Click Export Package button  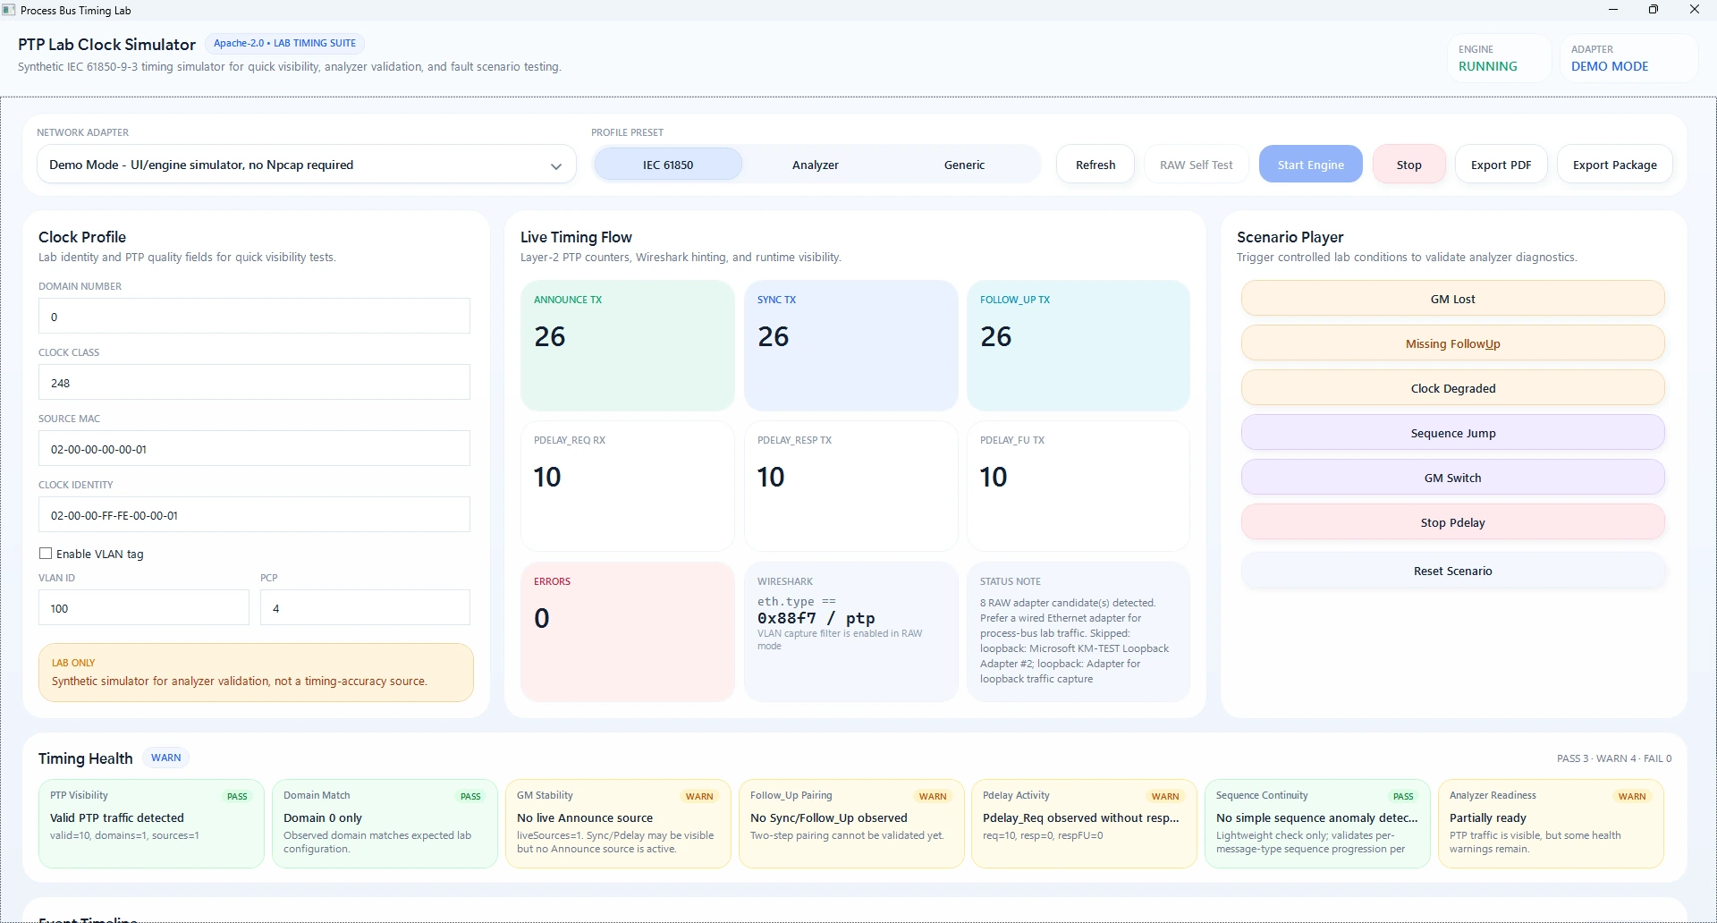(1614, 165)
